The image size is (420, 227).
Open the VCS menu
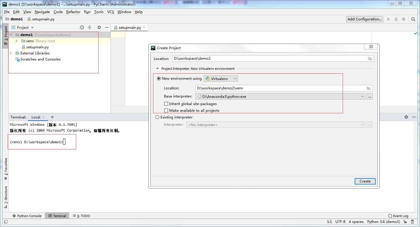pos(111,12)
